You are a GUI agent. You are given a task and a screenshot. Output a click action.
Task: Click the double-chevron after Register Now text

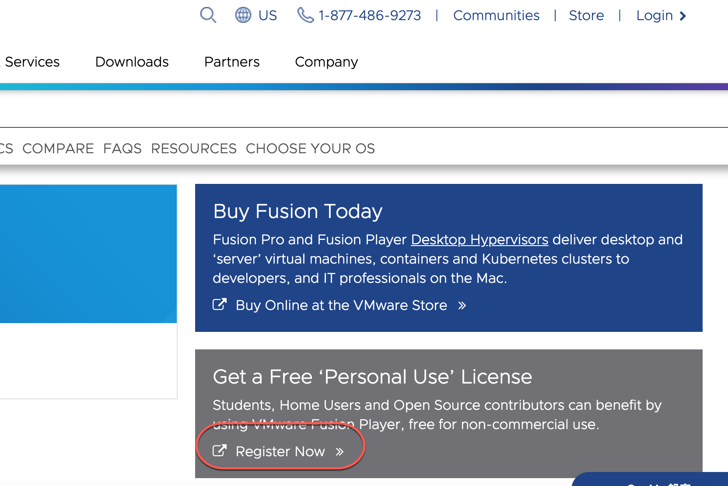pos(340,451)
